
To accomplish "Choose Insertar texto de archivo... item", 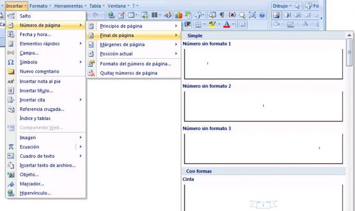I will point(45,165).
